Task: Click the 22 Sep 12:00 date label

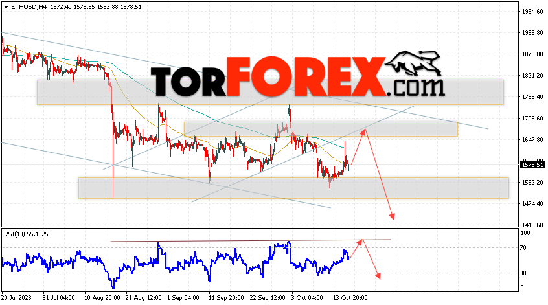Action: 268,298
